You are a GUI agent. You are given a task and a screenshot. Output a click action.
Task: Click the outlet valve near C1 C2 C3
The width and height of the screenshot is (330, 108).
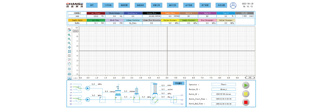(x=174, y=100)
